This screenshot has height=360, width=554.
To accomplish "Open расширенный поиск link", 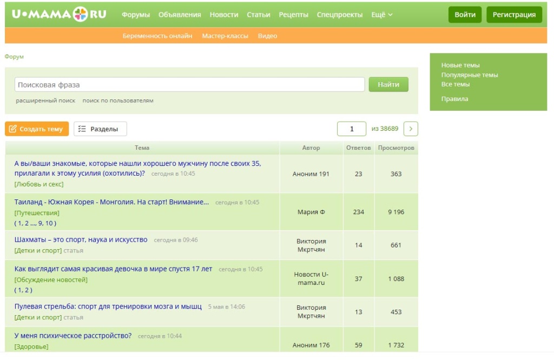I will [x=45, y=101].
